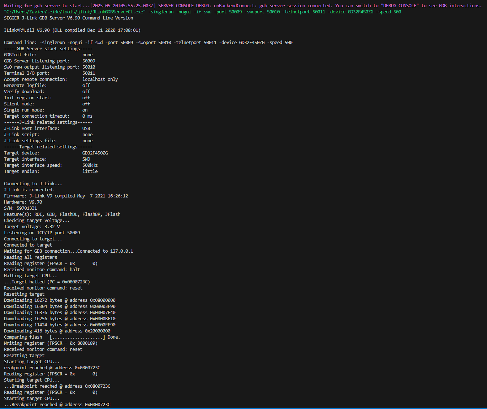
Task: Click 'localhost only' value of Accept remote connection
Action: [x=100, y=79]
